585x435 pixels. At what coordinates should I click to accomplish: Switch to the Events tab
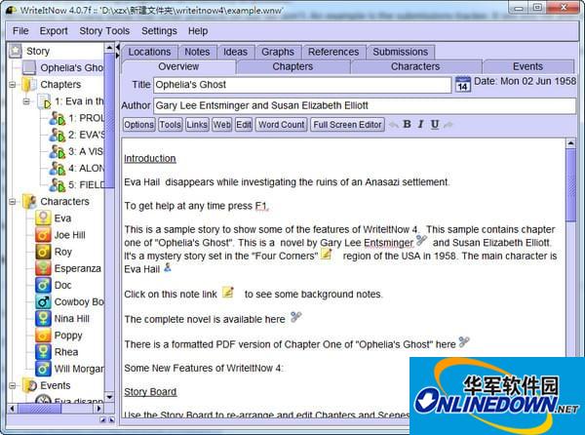pyautogui.click(x=527, y=66)
